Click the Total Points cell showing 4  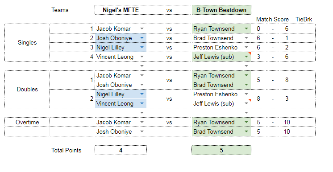pyautogui.click(x=121, y=150)
